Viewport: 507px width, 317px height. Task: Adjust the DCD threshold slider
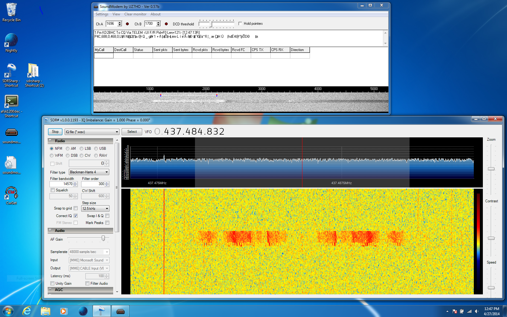pos(211,24)
